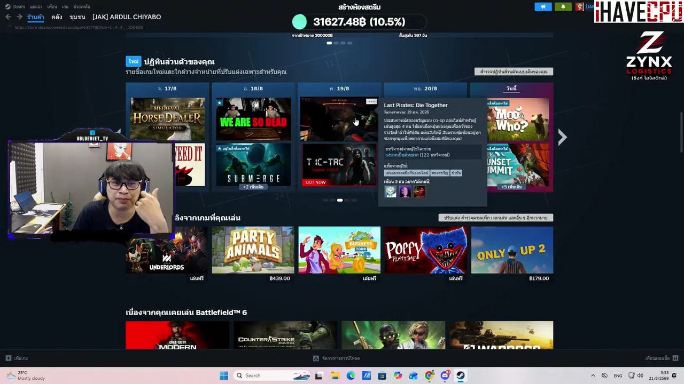The height and width of the screenshot is (384, 684).
Task: Click the full personal calendar explore button
Action: point(514,71)
